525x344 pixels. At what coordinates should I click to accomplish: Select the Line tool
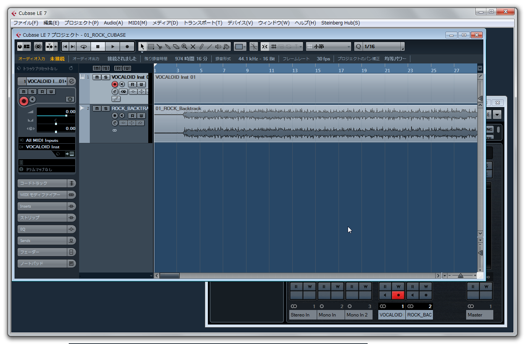click(x=210, y=47)
